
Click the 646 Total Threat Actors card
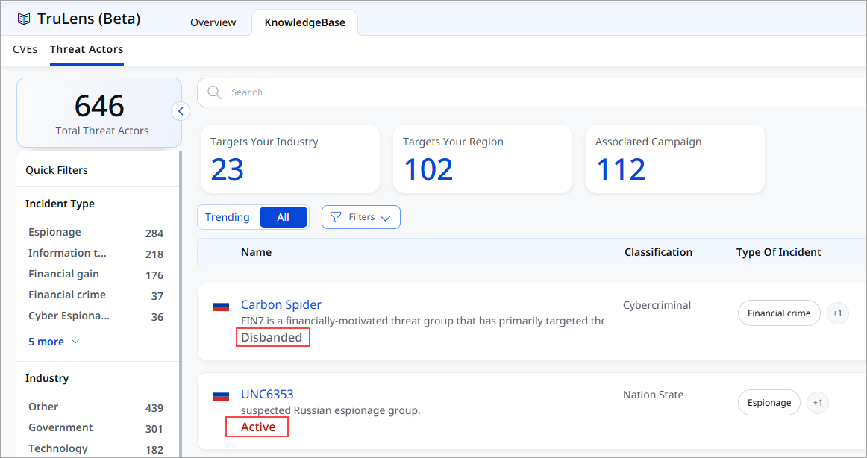tap(99, 113)
